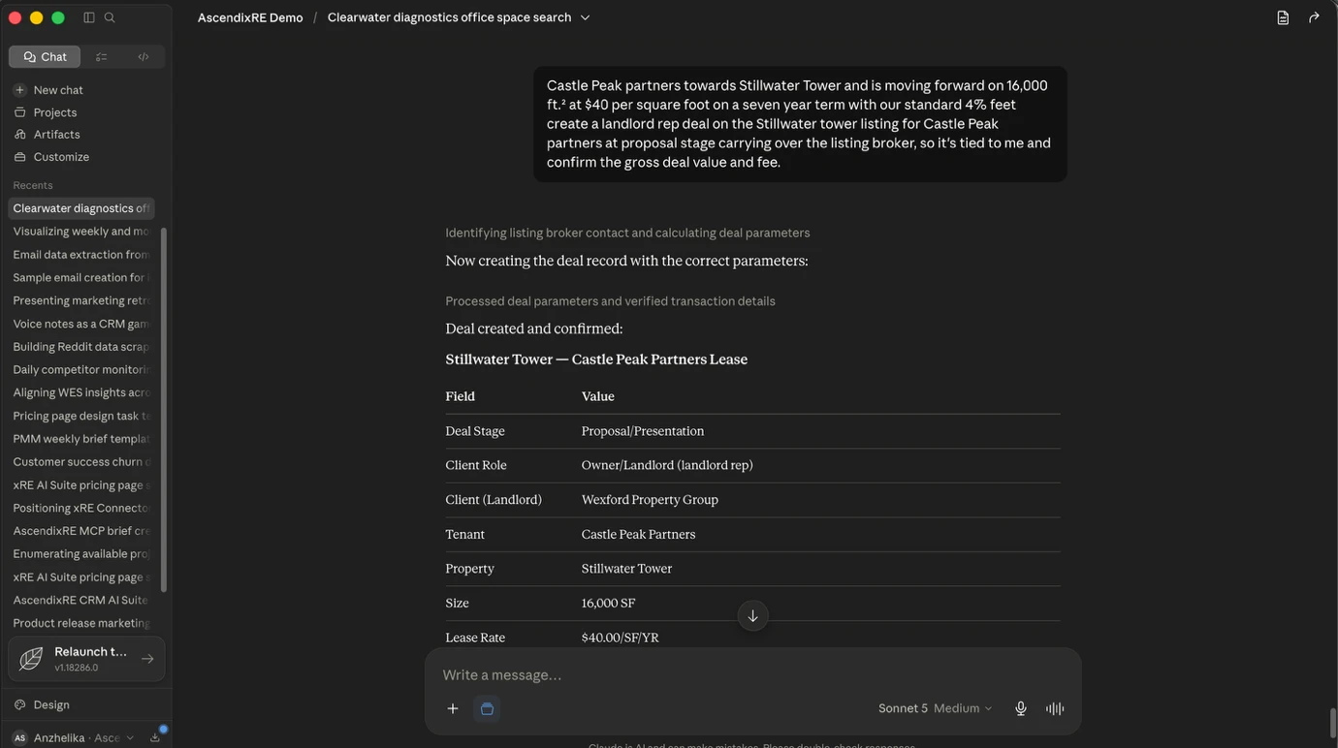Open recent chat Sample email creation
The height and width of the screenshot is (748, 1338).
pos(81,277)
